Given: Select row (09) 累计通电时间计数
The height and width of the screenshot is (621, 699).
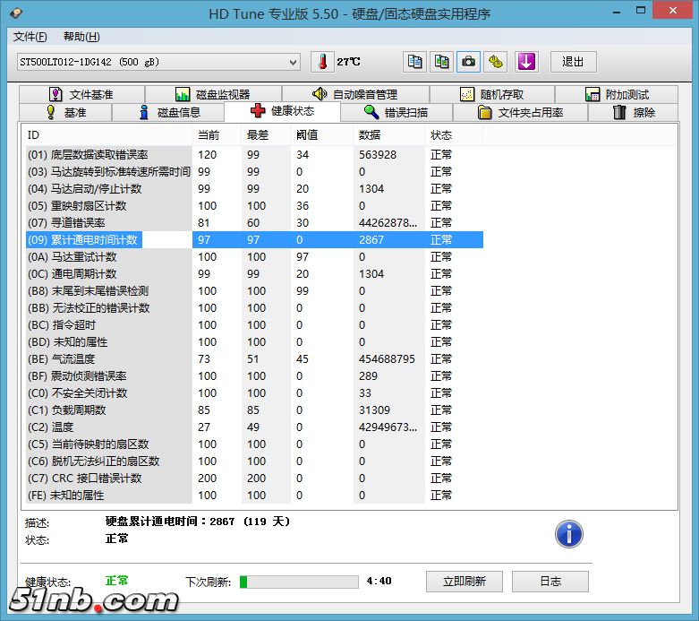Looking at the screenshot, I should 254,240.
